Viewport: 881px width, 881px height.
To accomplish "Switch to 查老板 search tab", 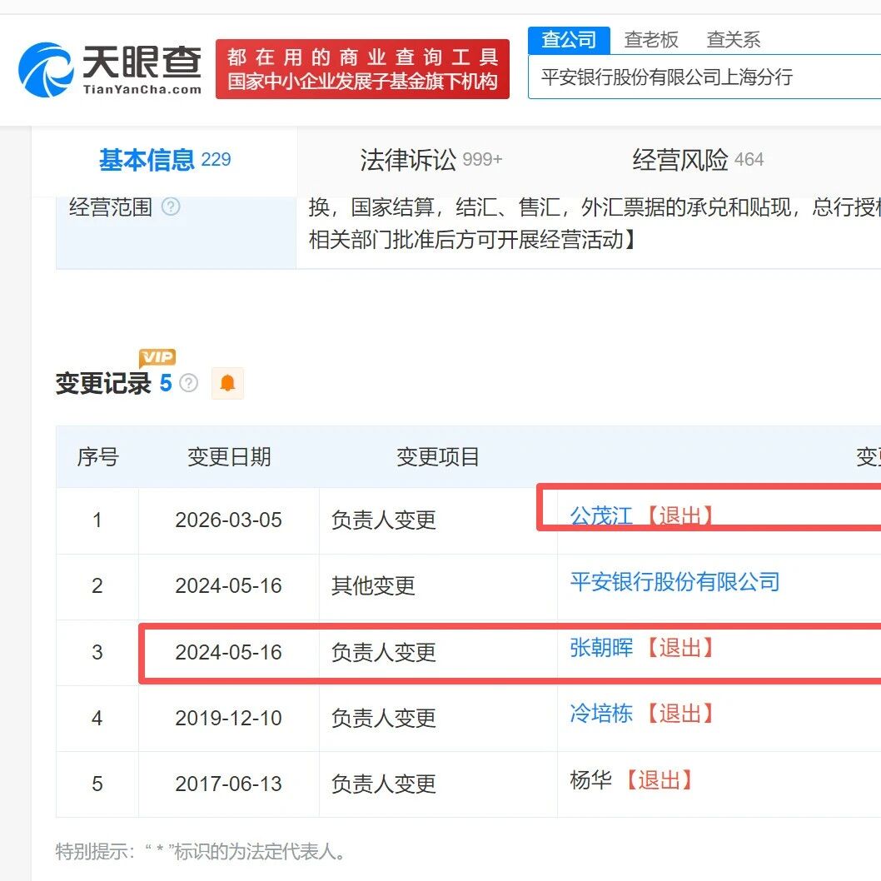I will [x=651, y=40].
